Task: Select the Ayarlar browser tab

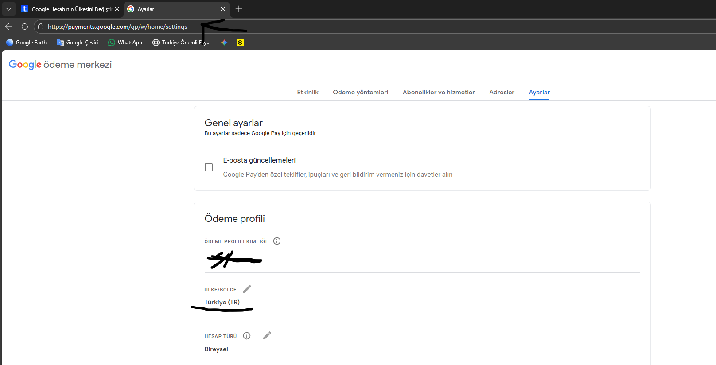Action: click(177, 9)
